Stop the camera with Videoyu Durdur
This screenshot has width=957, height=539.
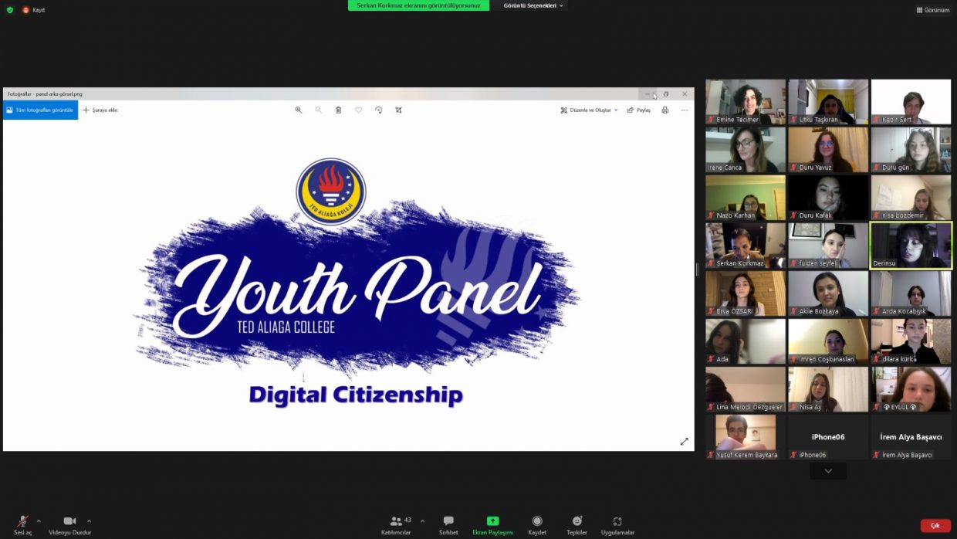69,525
